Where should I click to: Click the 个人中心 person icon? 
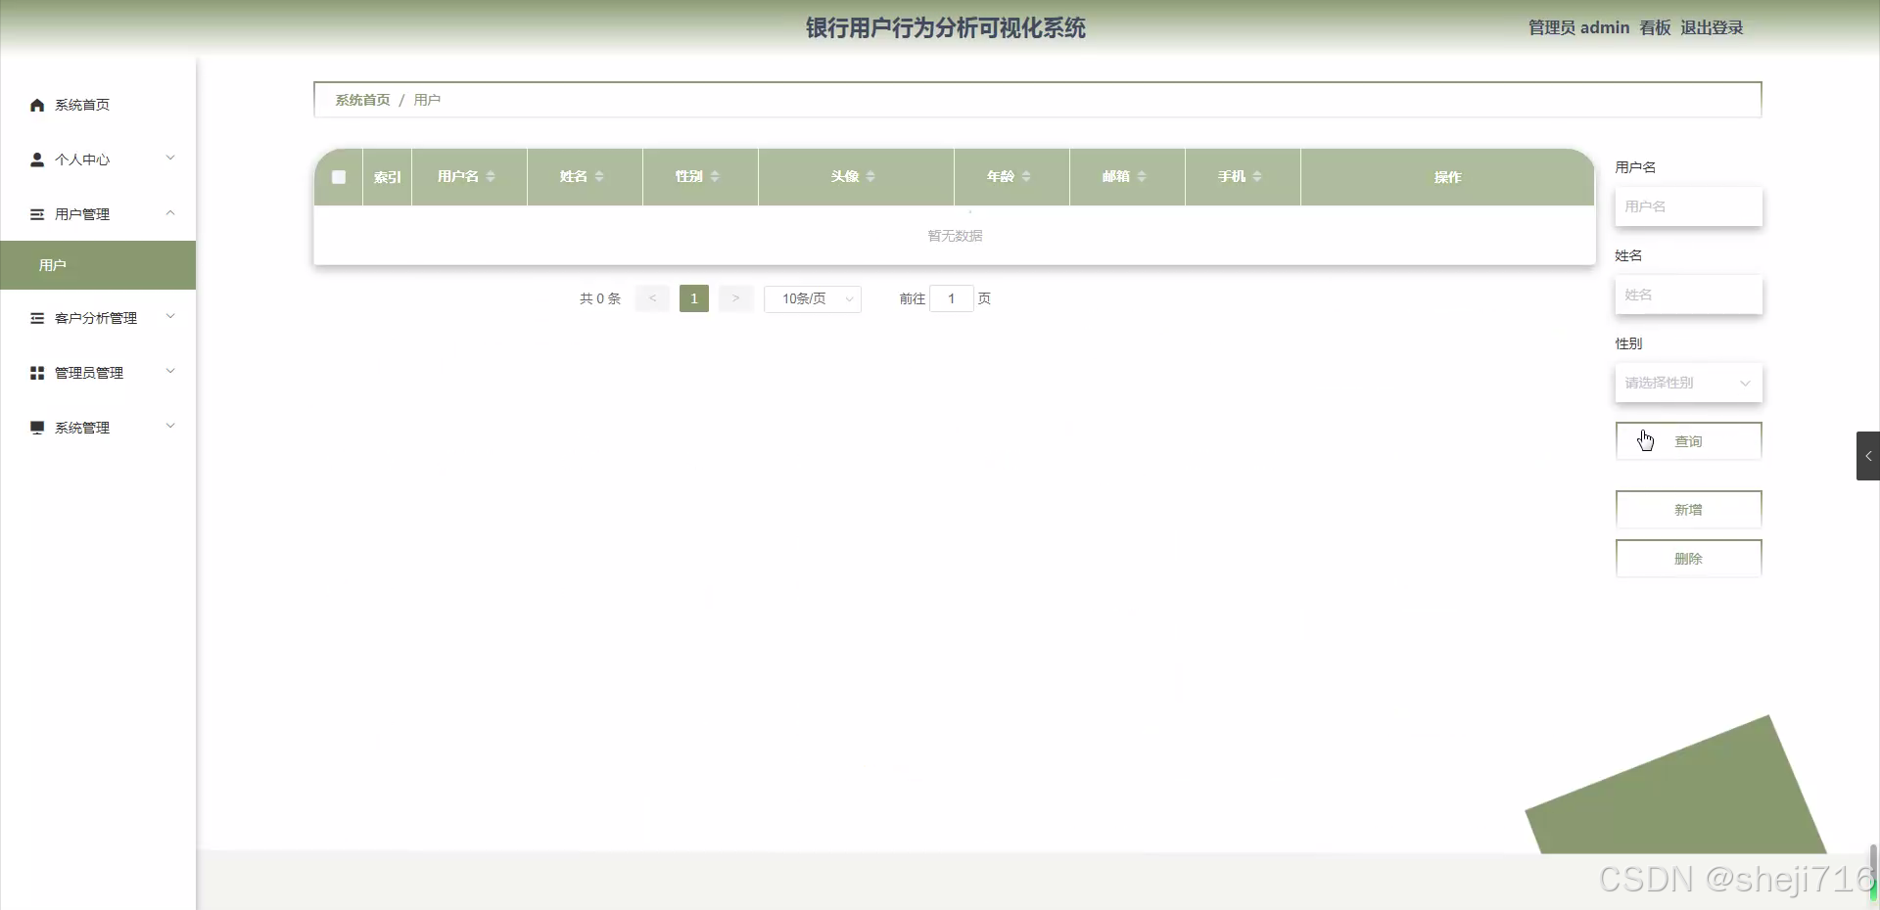(37, 159)
